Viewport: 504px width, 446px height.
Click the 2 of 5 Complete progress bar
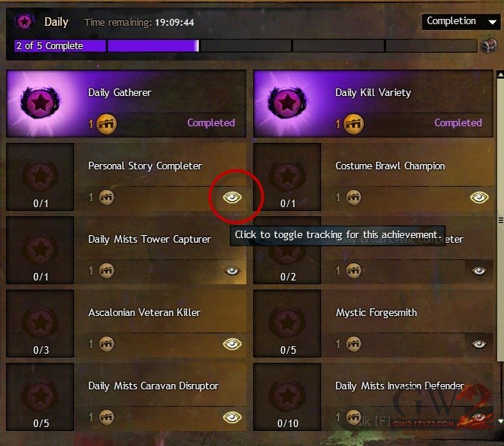246,46
